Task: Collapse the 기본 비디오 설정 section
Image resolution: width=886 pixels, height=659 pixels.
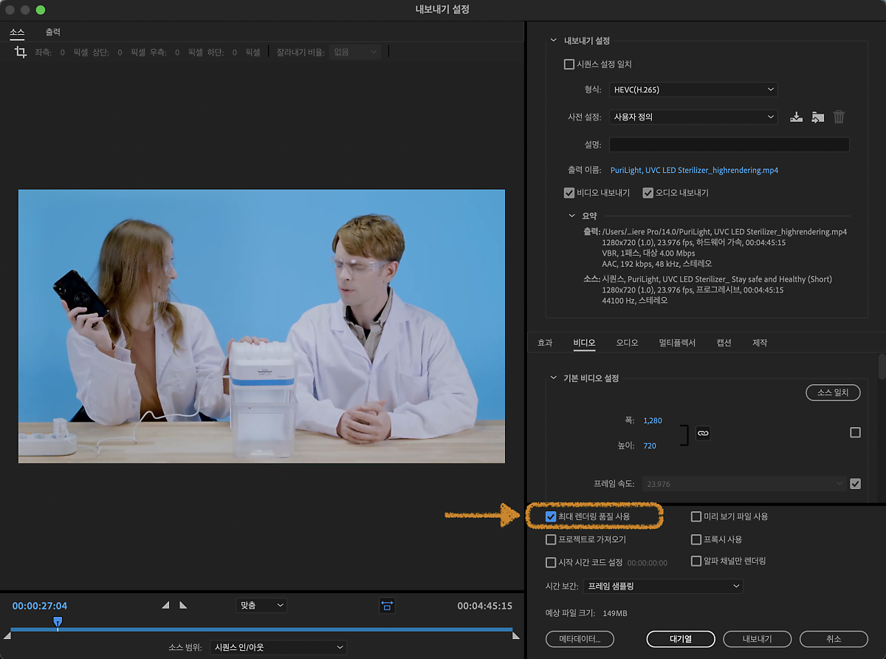Action: [554, 378]
